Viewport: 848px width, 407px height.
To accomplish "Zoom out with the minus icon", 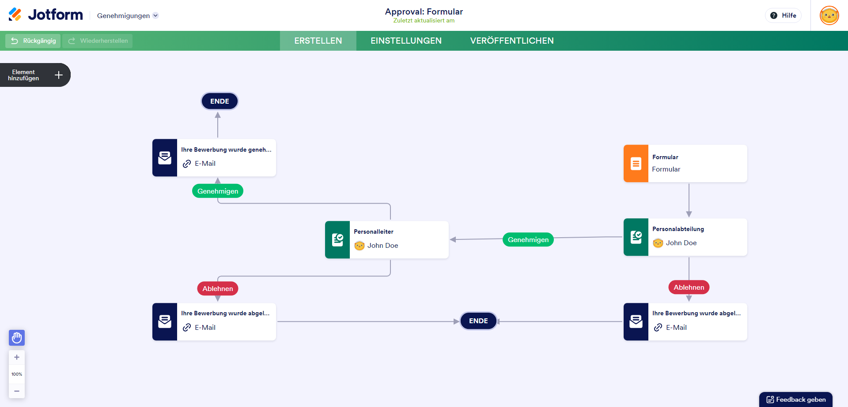I will pos(17,391).
